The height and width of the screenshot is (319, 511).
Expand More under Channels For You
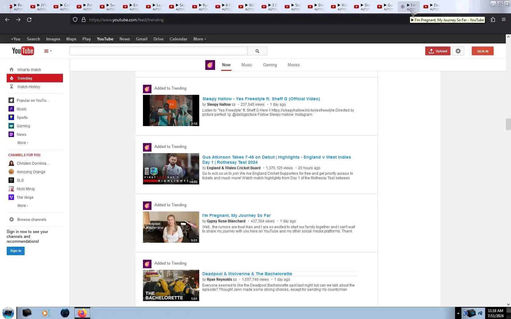[x=23, y=206]
